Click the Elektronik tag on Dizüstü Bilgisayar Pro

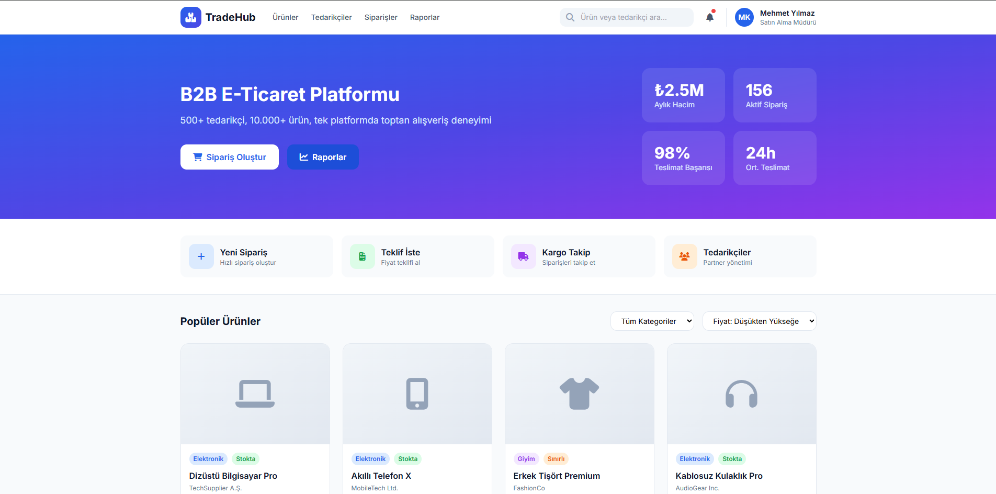208,459
